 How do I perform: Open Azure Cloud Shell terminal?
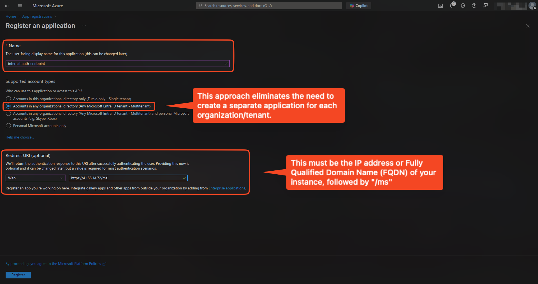[x=440, y=6]
